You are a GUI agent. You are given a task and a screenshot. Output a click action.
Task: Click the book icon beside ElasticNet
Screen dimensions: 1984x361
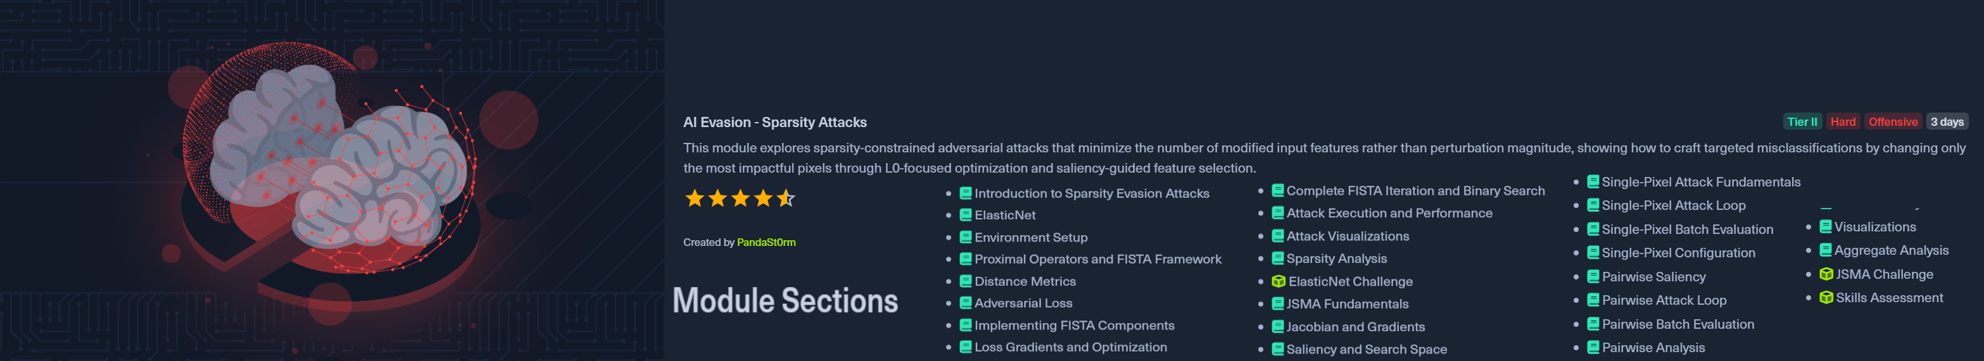point(965,216)
